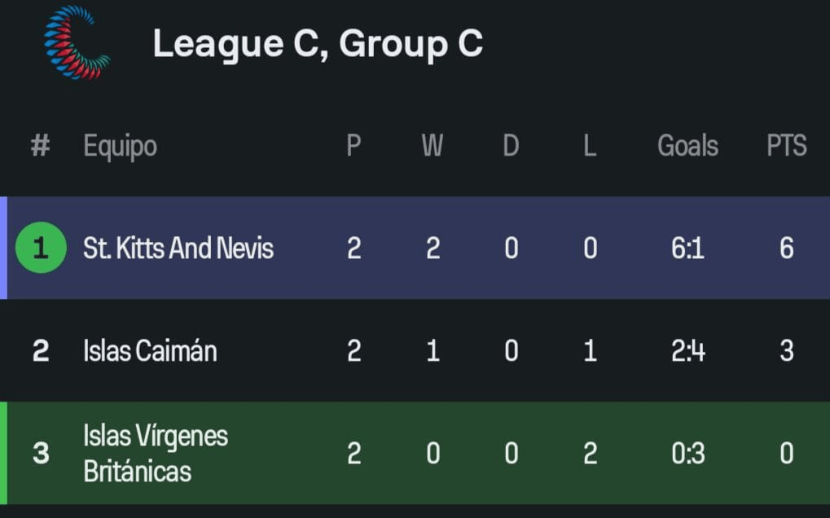Sort standings by the PTS column
This screenshot has width=830, height=518.
[786, 147]
